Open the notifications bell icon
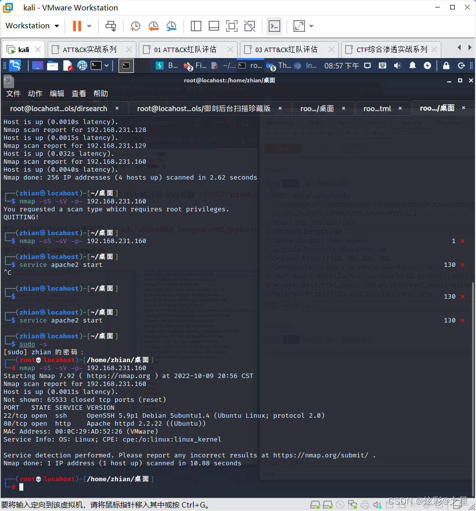Screen dimensions: 476x511 click(413, 65)
